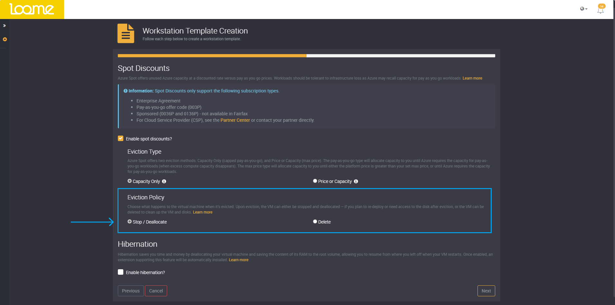Click the wizard progress bar
This screenshot has height=305, width=615.
pos(306,56)
